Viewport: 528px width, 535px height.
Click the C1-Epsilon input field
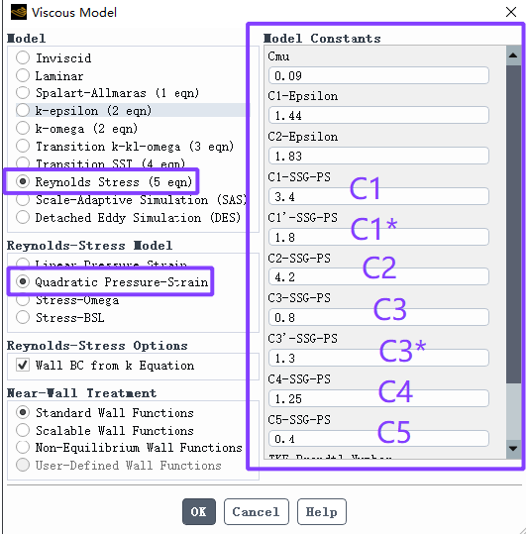[x=378, y=115]
